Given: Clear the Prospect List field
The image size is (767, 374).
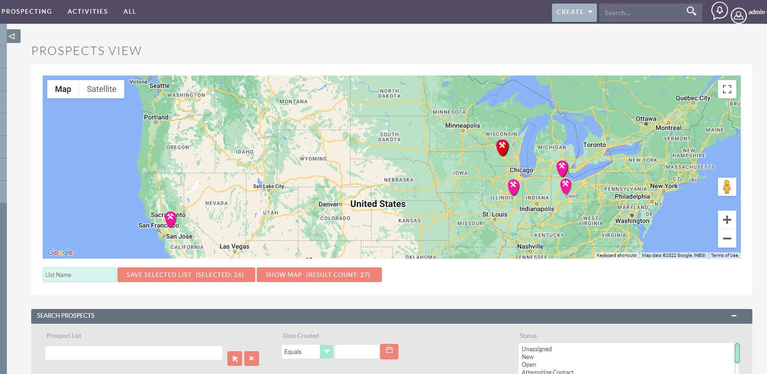Looking at the screenshot, I should 251,359.
